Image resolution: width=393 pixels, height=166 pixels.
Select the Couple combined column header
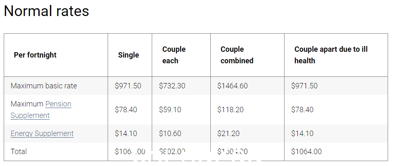pos(237,55)
